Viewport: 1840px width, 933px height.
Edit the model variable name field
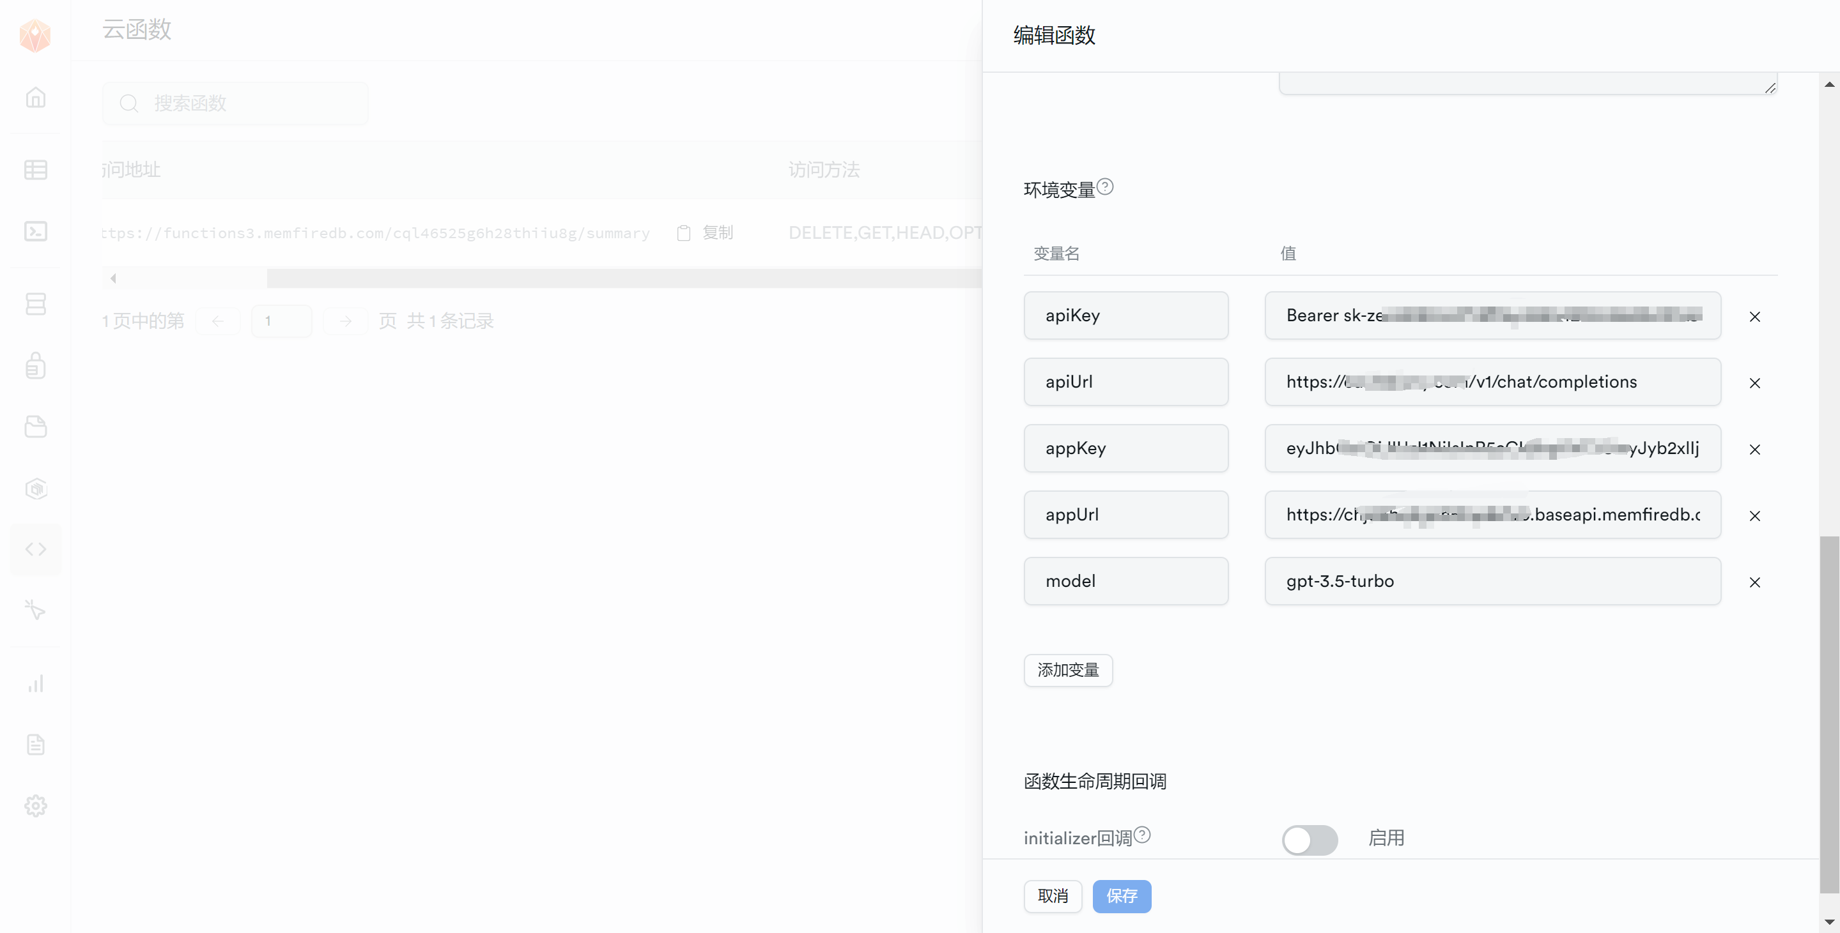pyautogui.click(x=1125, y=581)
